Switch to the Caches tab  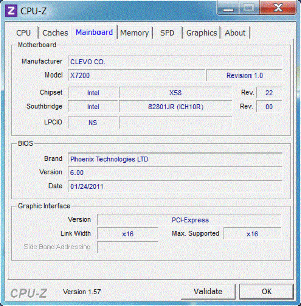pyautogui.click(x=55, y=33)
